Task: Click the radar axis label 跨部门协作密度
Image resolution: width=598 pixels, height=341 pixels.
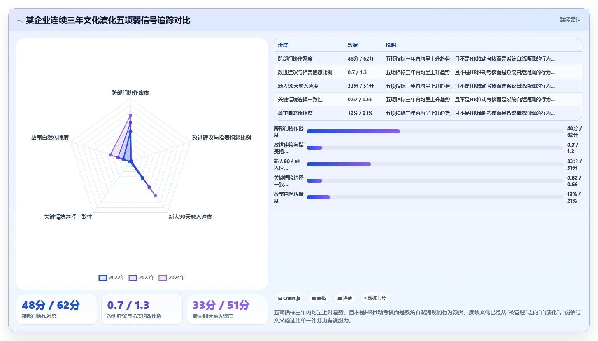Action: pos(130,93)
